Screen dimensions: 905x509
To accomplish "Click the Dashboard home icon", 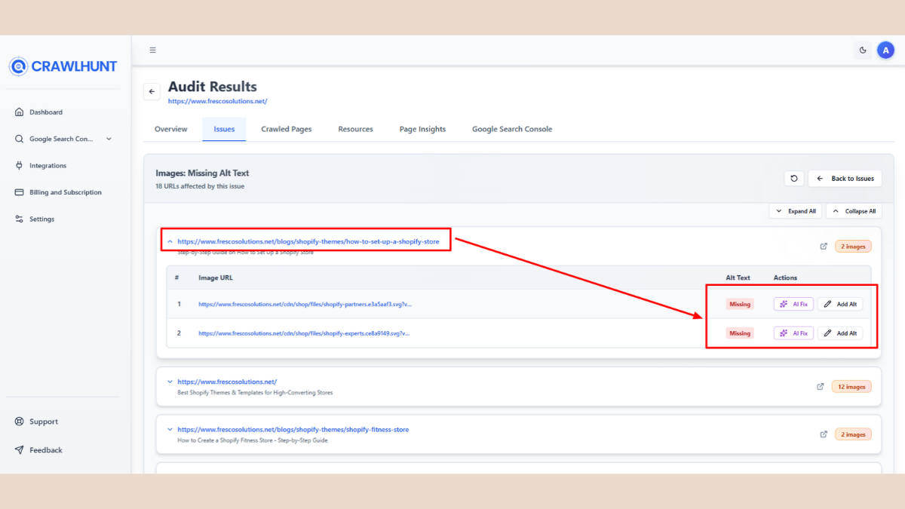I will coord(19,112).
